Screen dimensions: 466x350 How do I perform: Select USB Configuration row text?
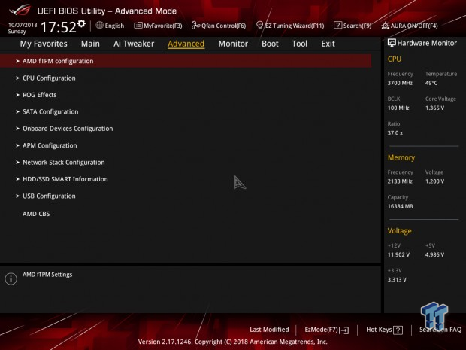point(49,196)
